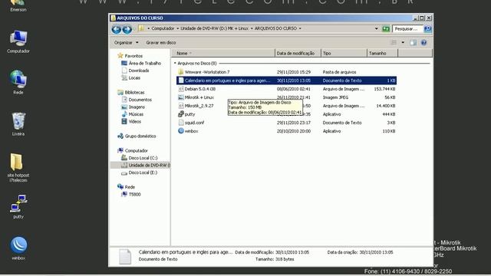Click the change view icon

[x=394, y=43]
